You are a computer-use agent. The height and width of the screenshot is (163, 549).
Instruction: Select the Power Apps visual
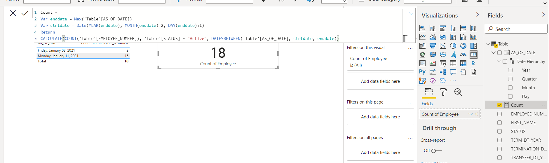pyautogui.click(x=433, y=80)
